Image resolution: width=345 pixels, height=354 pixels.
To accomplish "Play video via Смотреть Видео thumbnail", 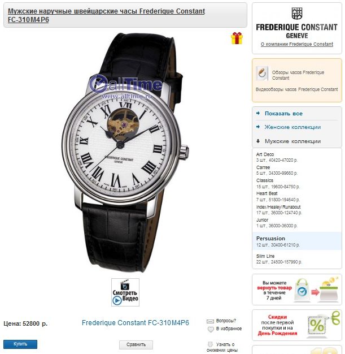I will tap(125, 292).
